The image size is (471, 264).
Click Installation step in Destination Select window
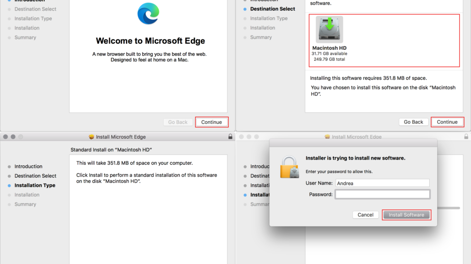263,28
